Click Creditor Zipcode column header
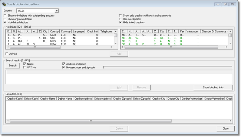 pos(122,99)
